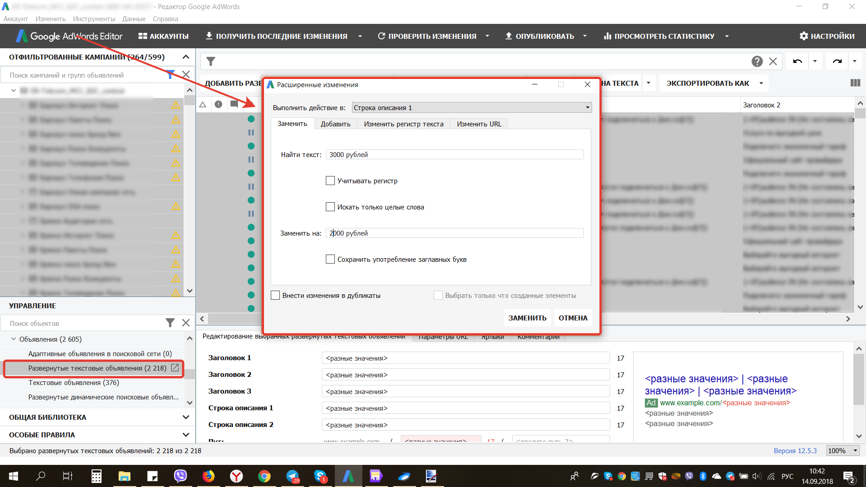
Task: Click the Версия 12.5.3 link
Action: (795, 450)
